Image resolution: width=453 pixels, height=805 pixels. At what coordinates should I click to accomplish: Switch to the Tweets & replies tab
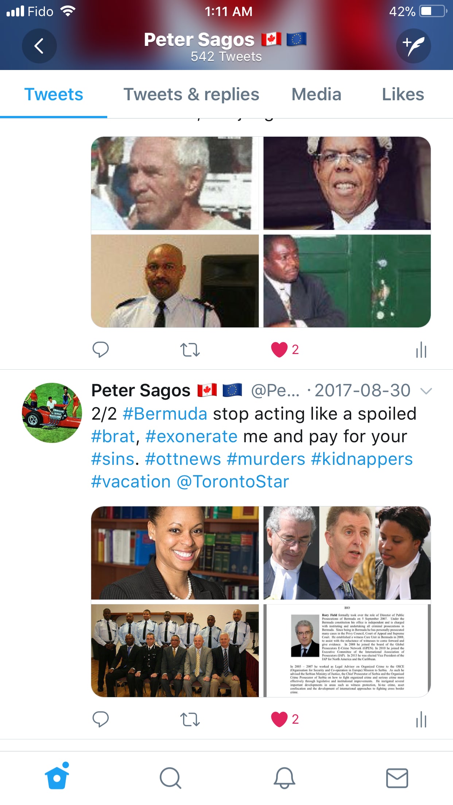tap(191, 94)
